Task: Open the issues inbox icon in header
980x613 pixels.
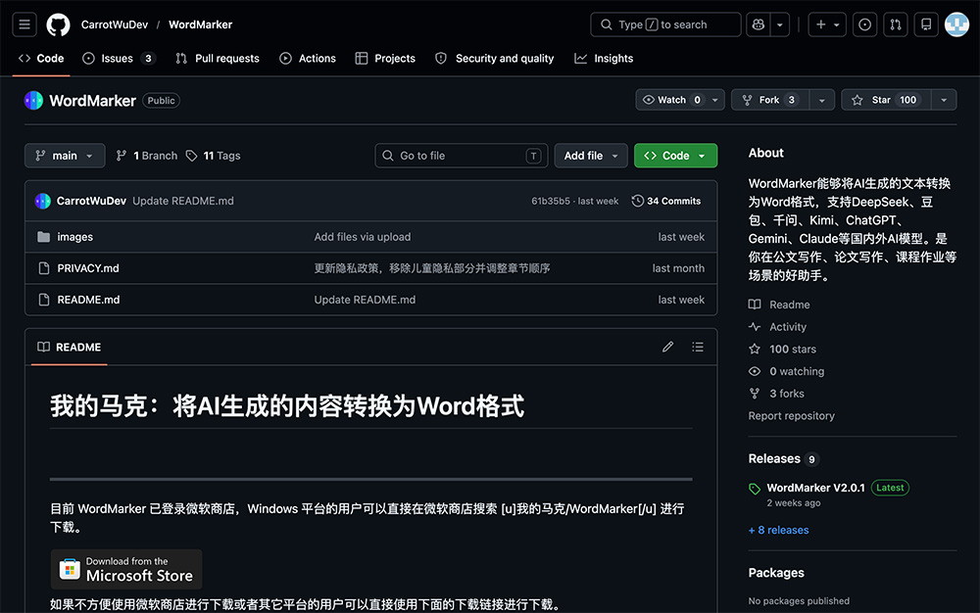Action: tap(864, 24)
